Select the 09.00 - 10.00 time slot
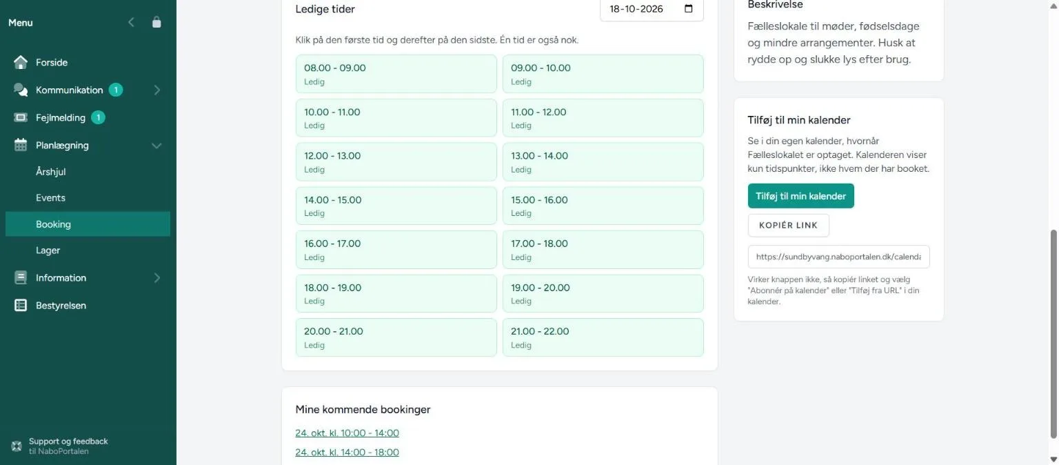Viewport: 1059px width, 465px height. click(603, 74)
